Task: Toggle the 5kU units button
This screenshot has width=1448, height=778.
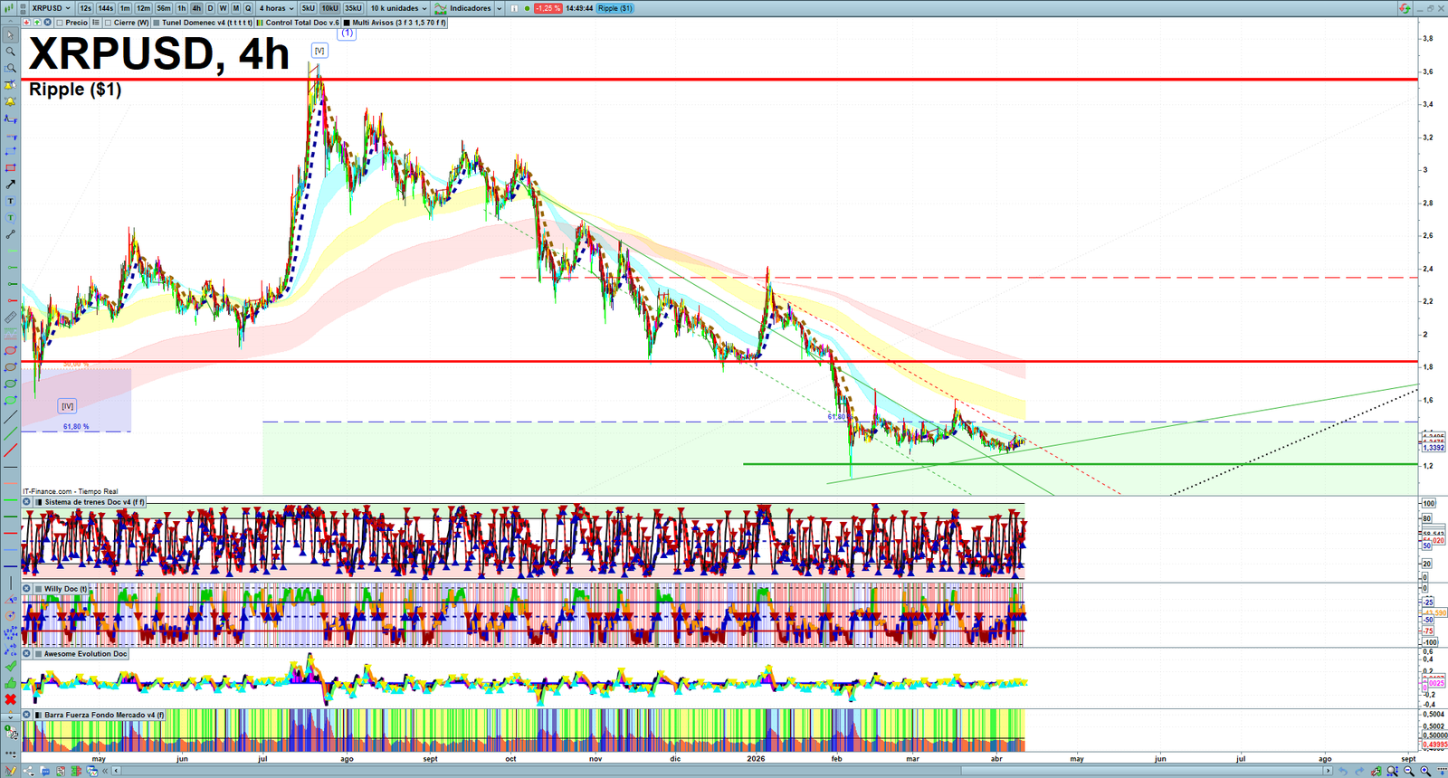Action: (309, 8)
